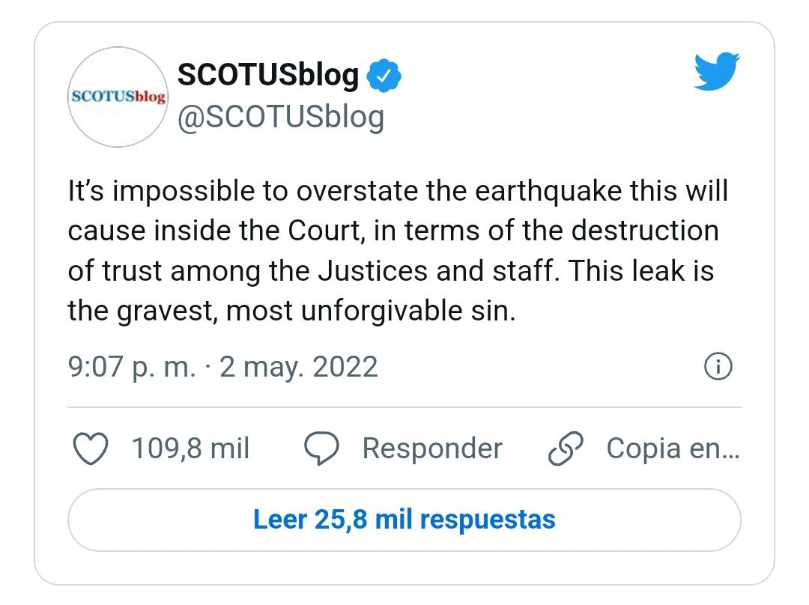Open the tweet info circle icon

718,367
